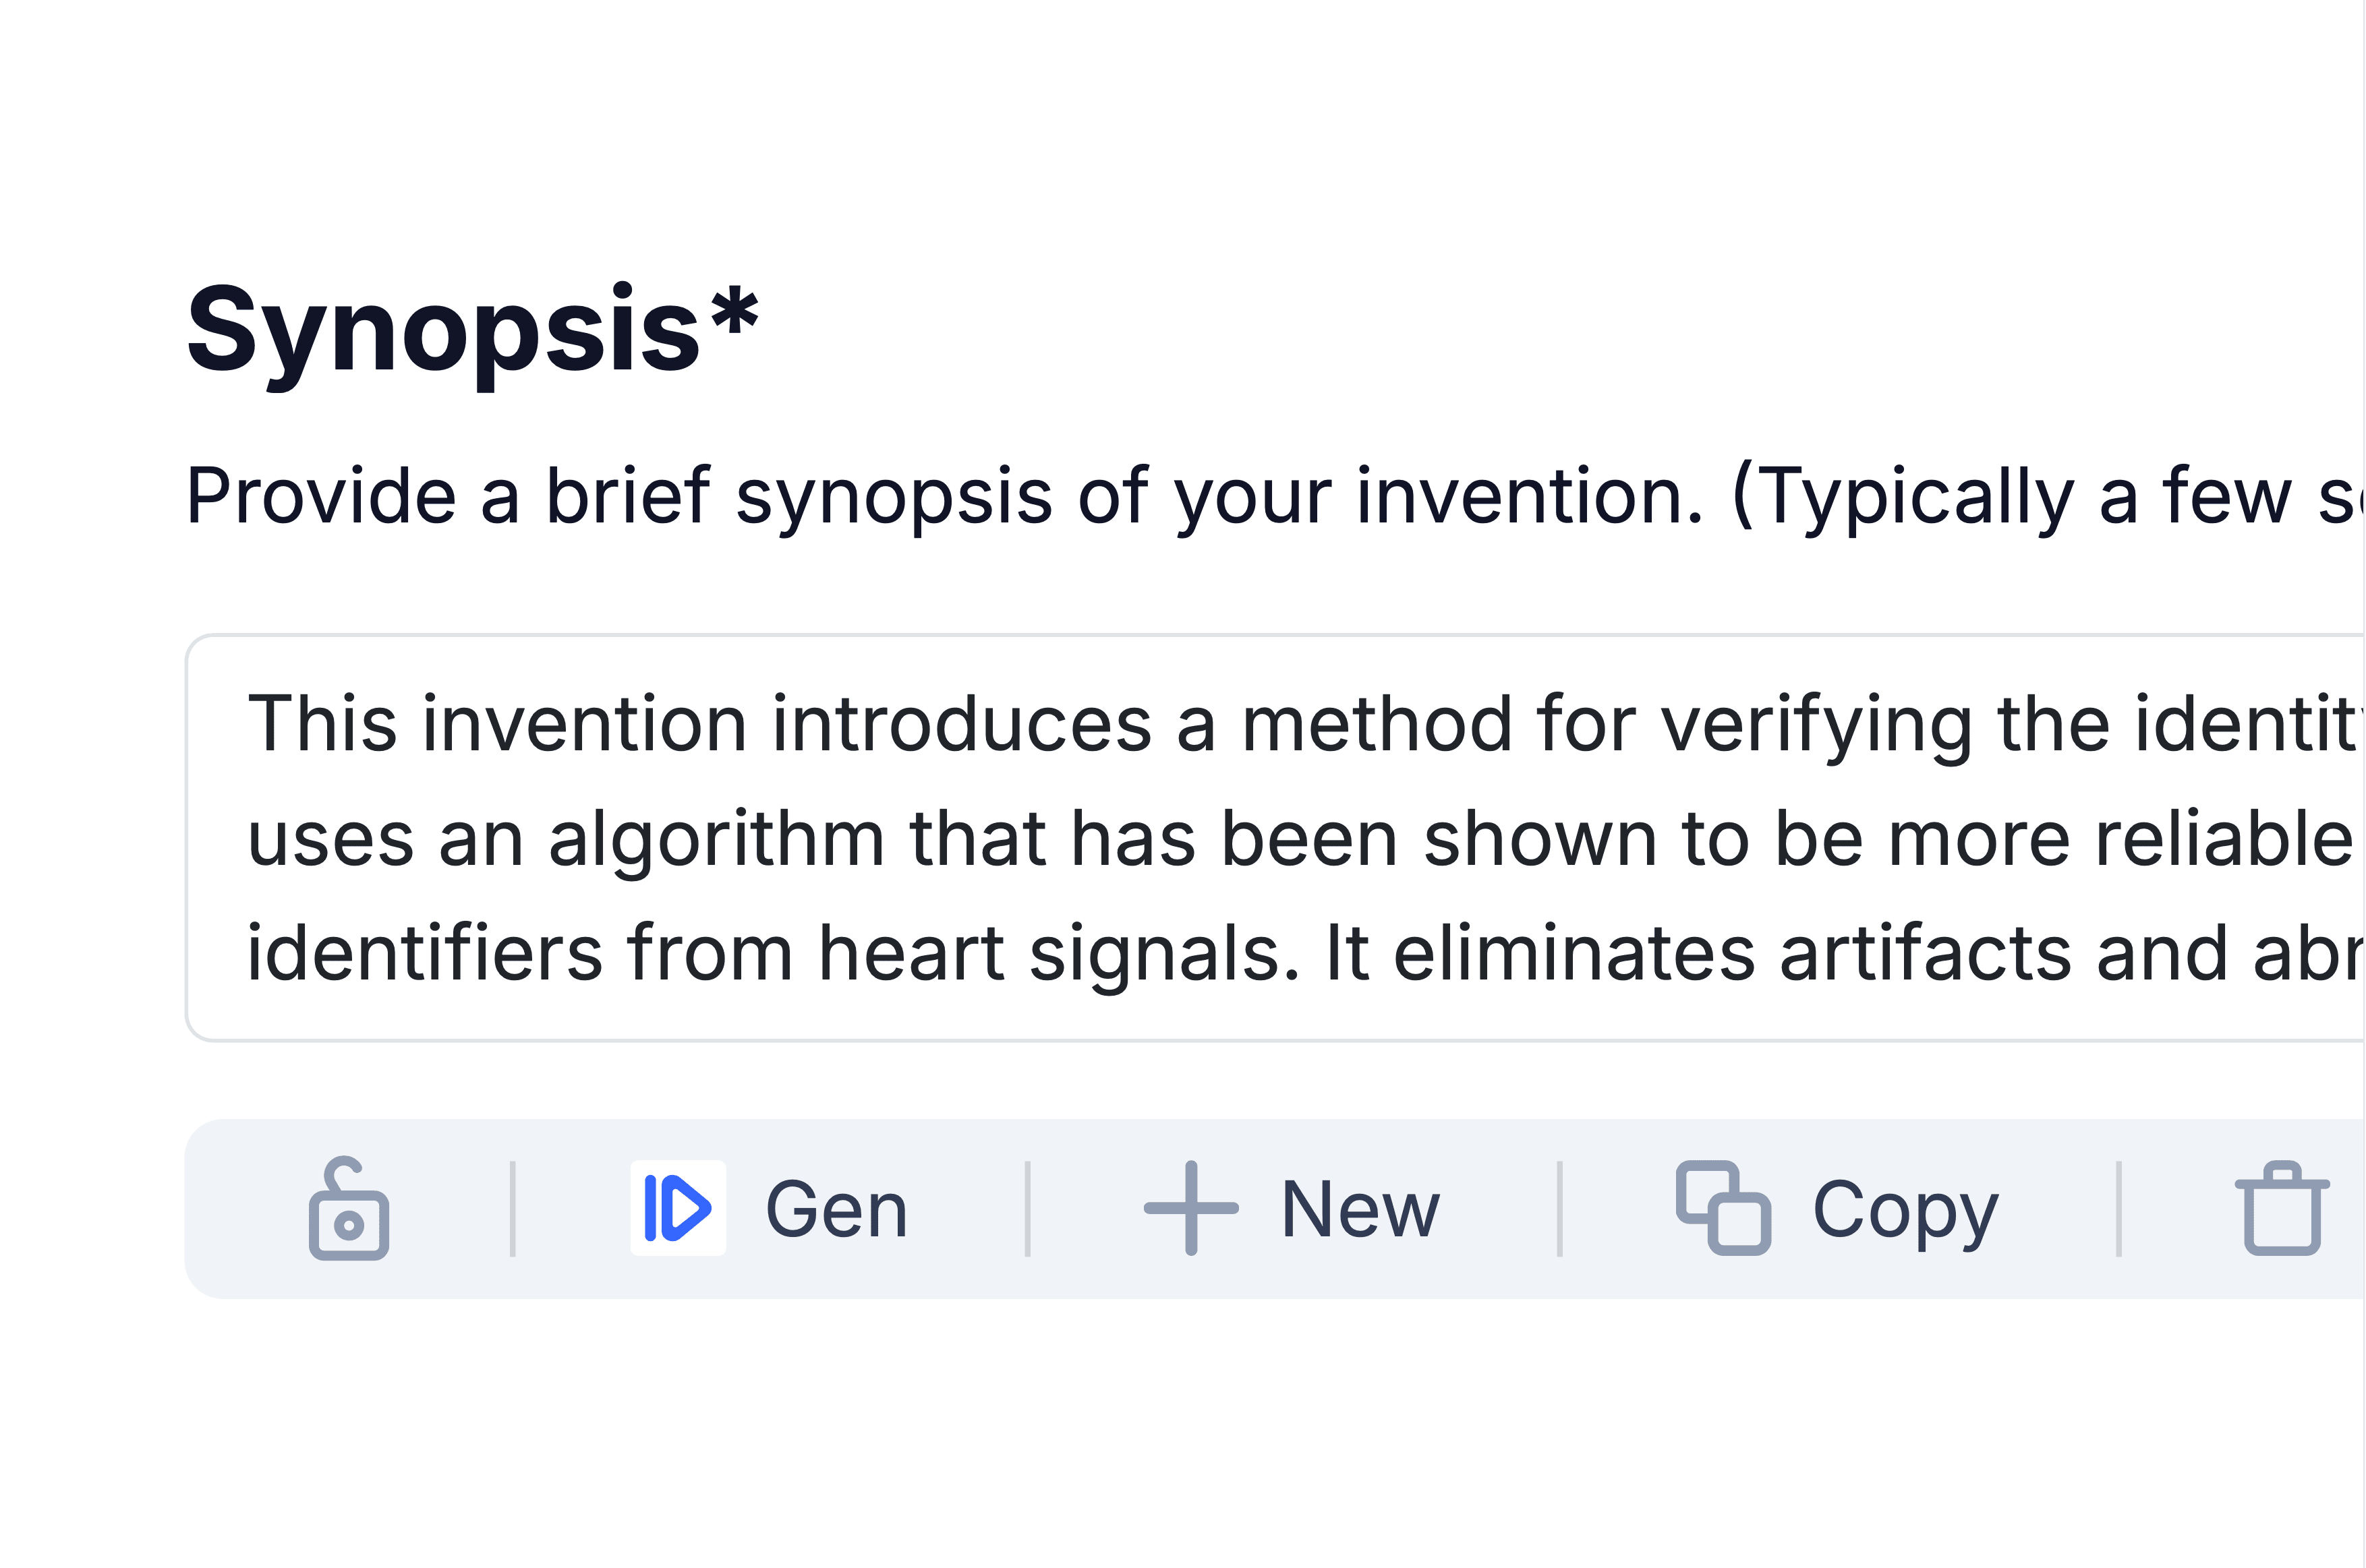
Task: Click the plus icon beside New
Action: point(1190,1208)
